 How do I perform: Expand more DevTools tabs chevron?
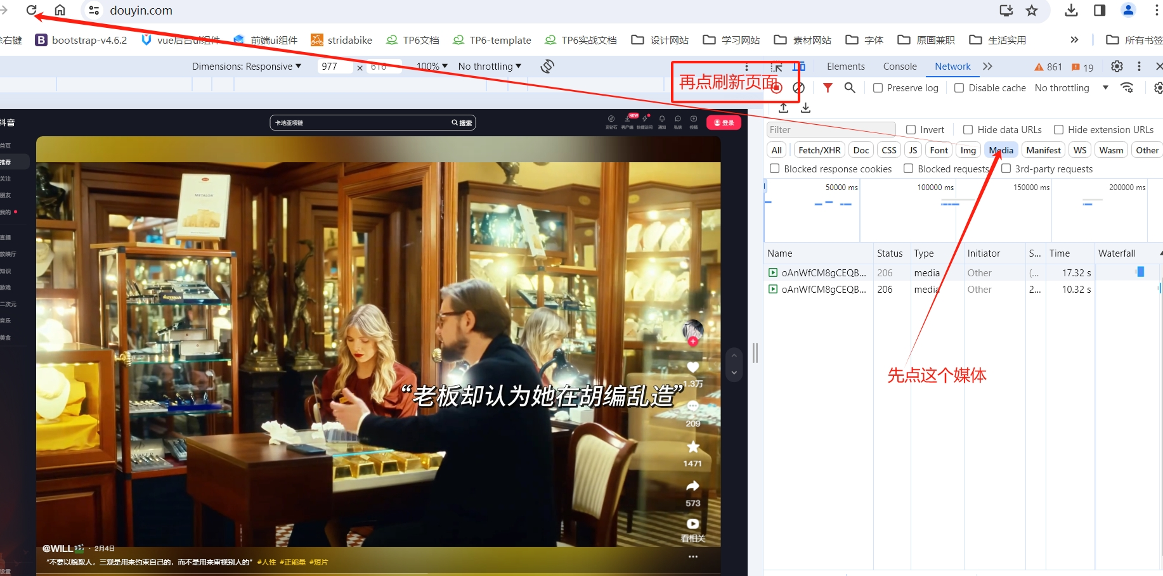coord(987,67)
